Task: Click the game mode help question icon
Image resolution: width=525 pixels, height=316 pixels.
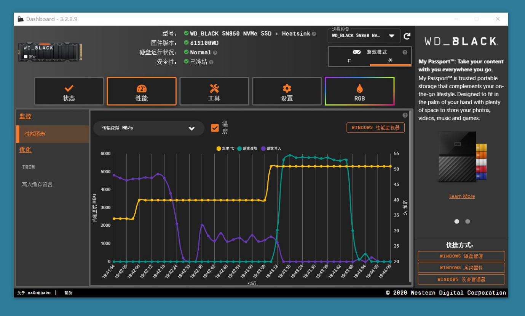Action: click(x=405, y=52)
